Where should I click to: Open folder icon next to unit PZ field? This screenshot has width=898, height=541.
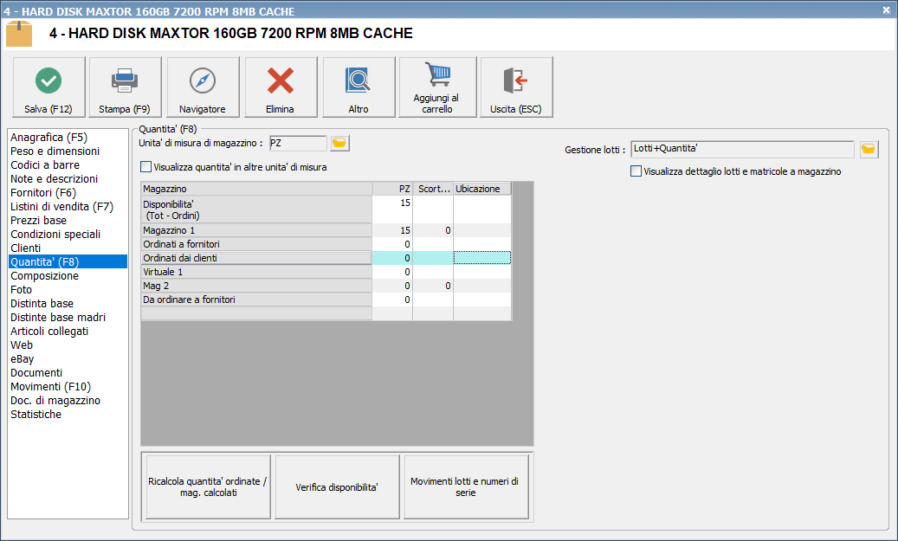click(x=339, y=143)
